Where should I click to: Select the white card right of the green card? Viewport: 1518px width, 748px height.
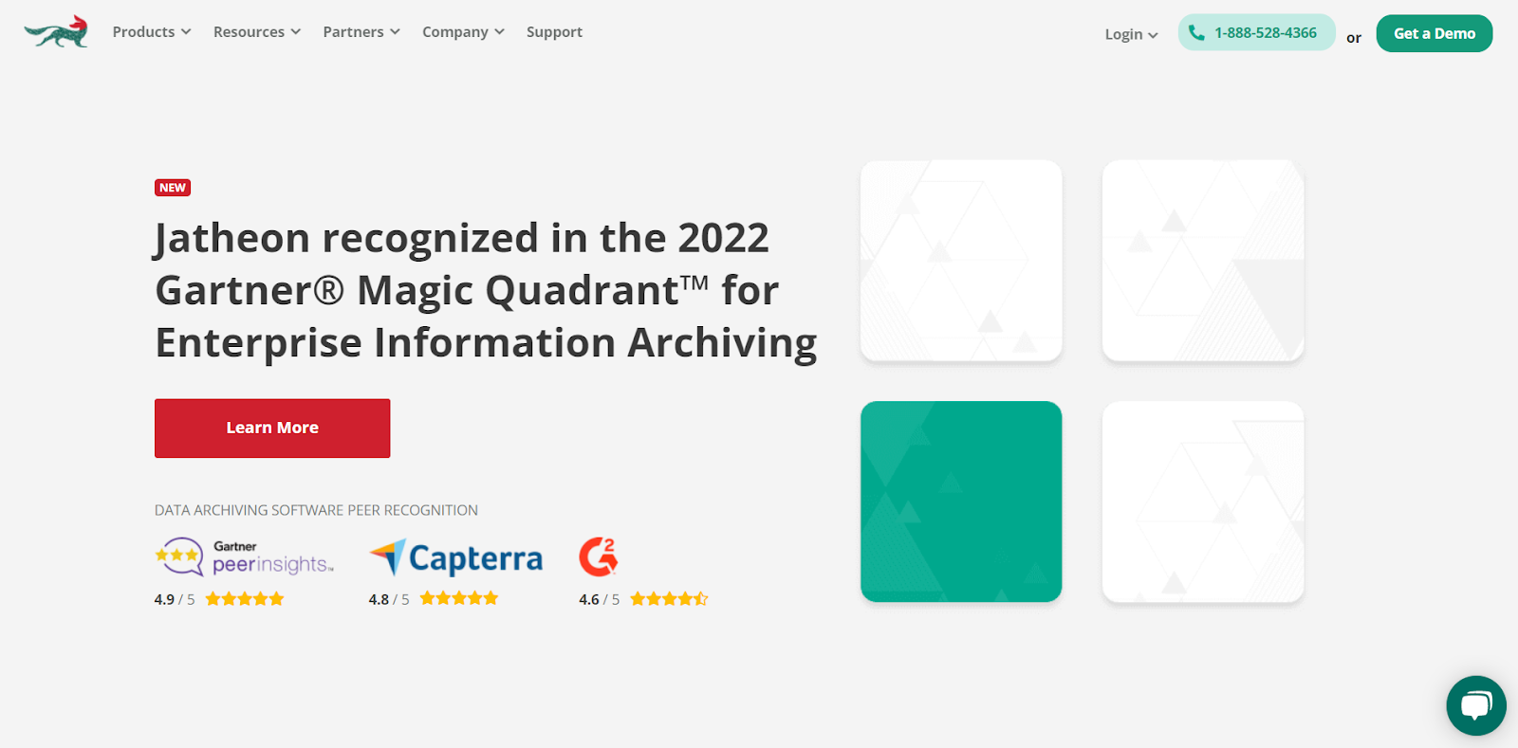tap(1203, 502)
